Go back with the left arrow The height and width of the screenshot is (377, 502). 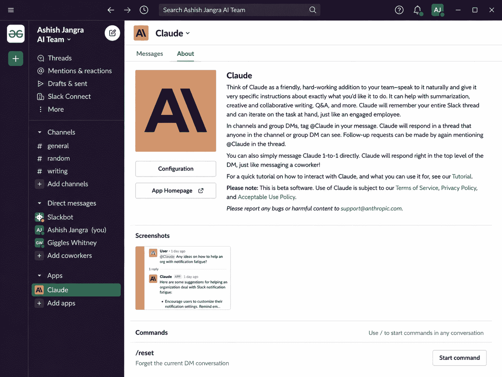pos(111,10)
